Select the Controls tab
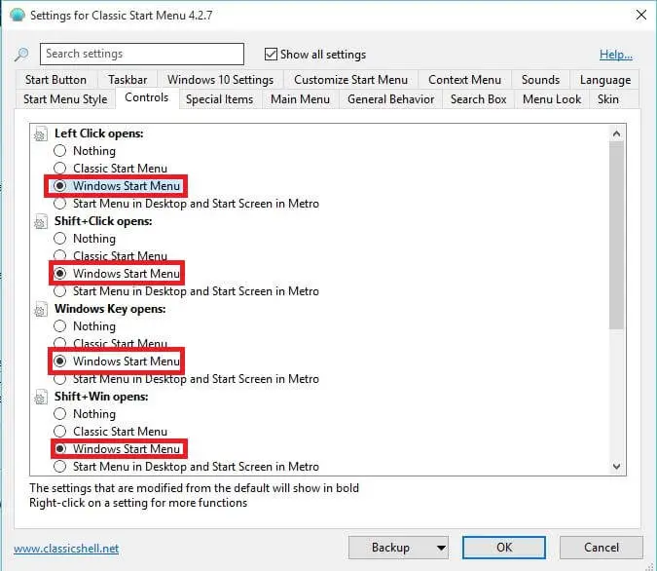This screenshot has width=657, height=571. click(x=147, y=97)
